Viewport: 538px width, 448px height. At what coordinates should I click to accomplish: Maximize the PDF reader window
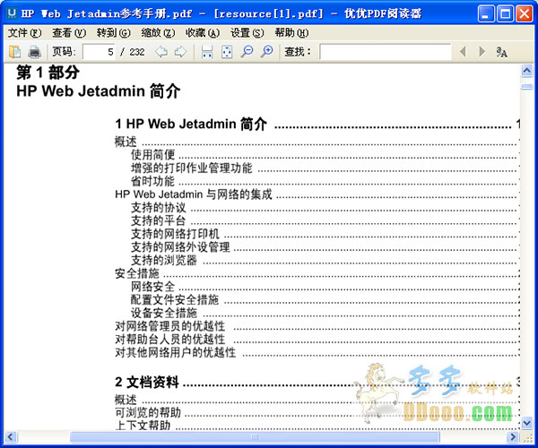(505, 14)
